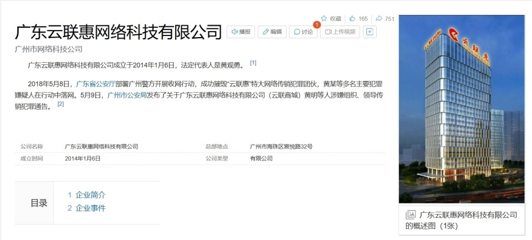This screenshot has height=240, width=532.
Task: Open the 广州市公安局 link
Action: click(126, 95)
